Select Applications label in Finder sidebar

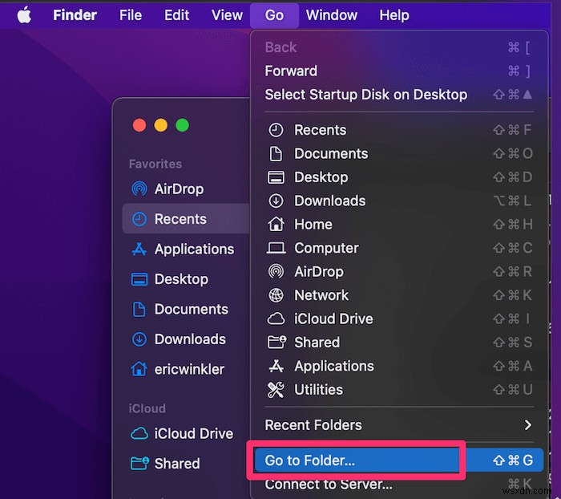pos(194,249)
